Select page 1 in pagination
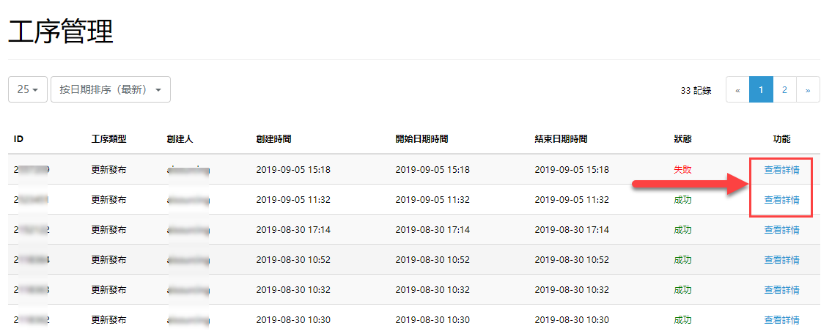 click(762, 89)
